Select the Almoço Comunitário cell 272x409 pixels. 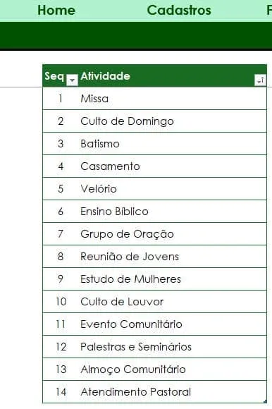point(173,370)
